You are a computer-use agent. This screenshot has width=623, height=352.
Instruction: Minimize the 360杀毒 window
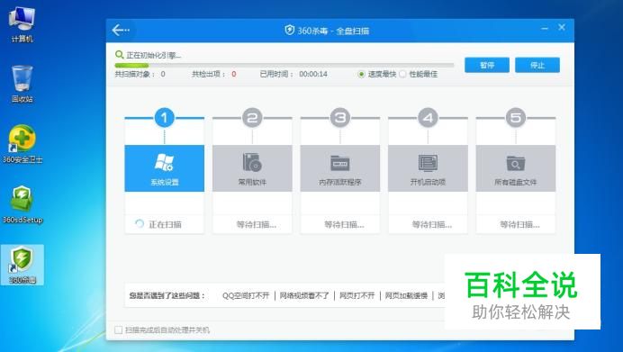[x=545, y=28]
